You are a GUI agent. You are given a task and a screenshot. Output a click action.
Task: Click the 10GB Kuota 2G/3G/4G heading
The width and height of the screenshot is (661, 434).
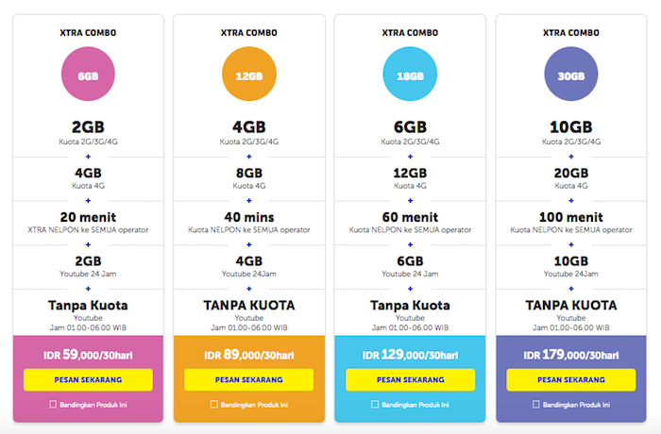(x=571, y=126)
